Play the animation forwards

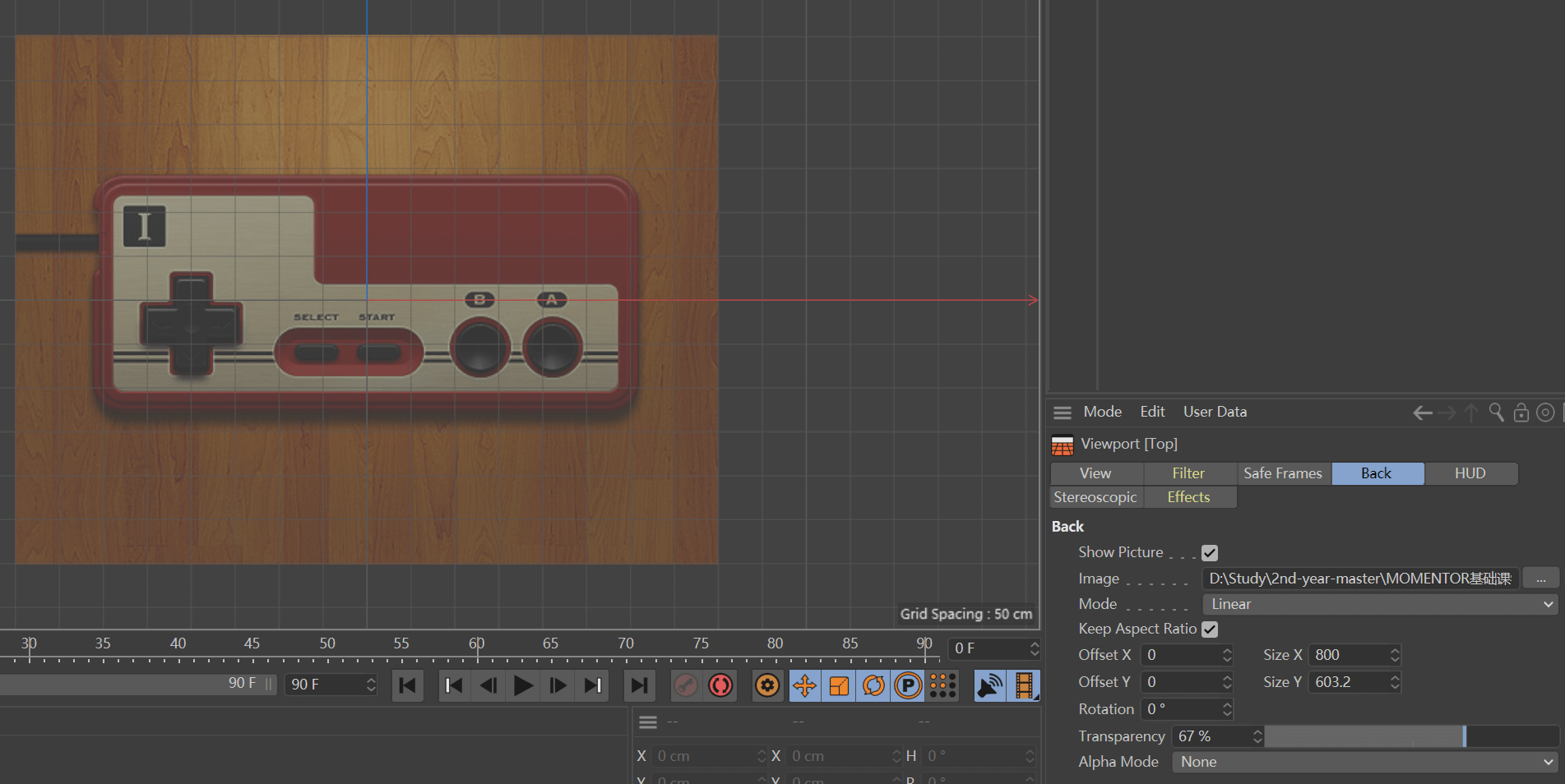click(523, 685)
